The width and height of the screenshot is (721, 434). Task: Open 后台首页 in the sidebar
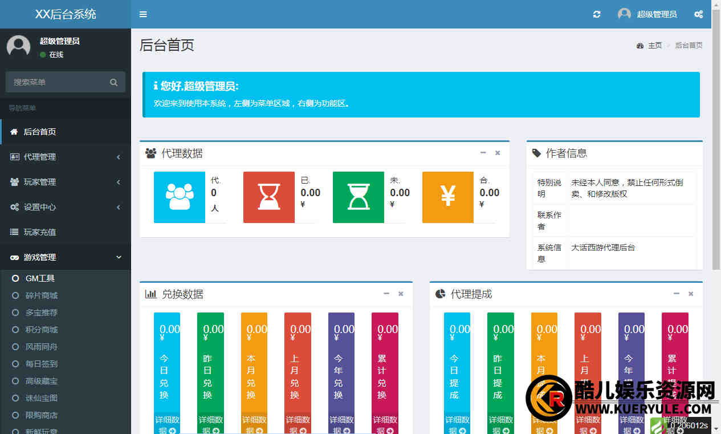click(40, 132)
